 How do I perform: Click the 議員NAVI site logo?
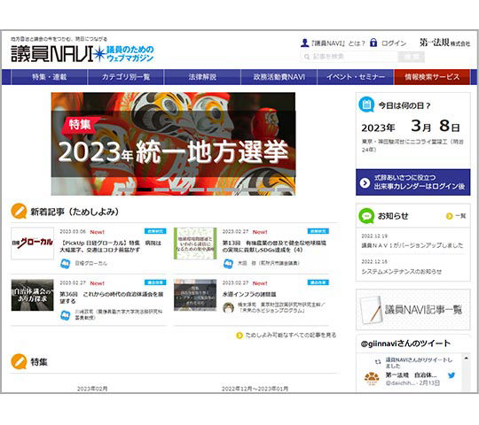82,54
